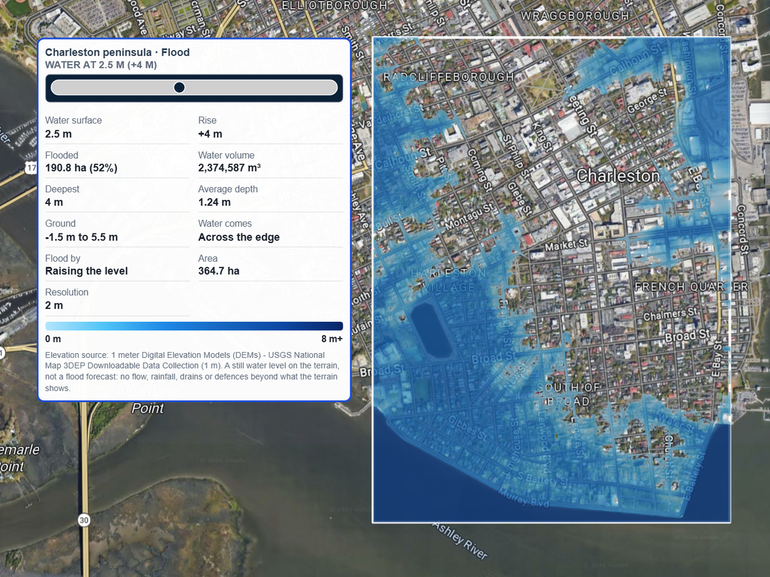Click the 'WATER AT 2.5 M (+4 M)' subtitle
770x577 pixels.
tap(101, 65)
